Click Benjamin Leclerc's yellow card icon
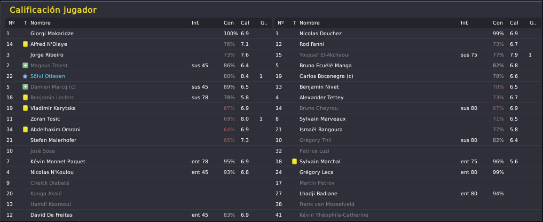Screen dimensions: 543x222 (x=25, y=98)
